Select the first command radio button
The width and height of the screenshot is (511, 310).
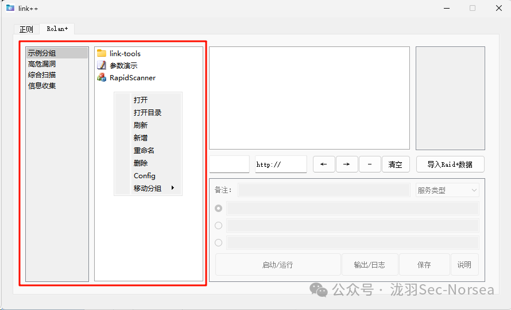[x=218, y=208]
